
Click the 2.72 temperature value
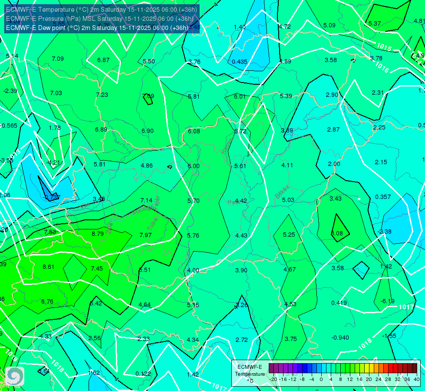[241, 340]
